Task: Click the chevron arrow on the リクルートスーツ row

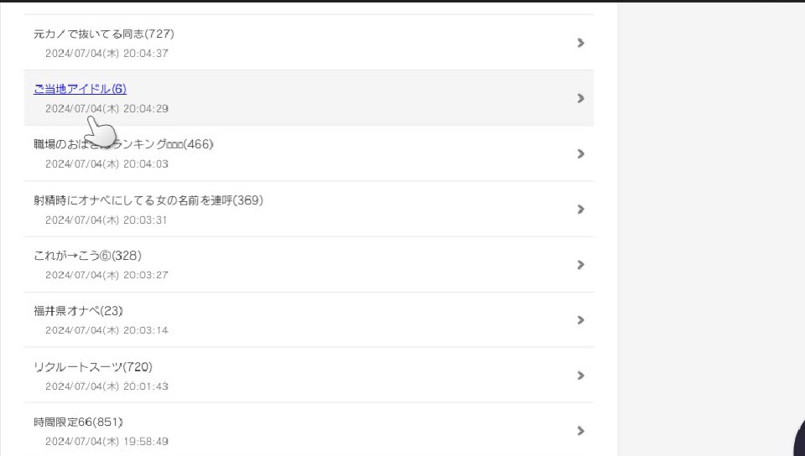Action: click(x=580, y=376)
